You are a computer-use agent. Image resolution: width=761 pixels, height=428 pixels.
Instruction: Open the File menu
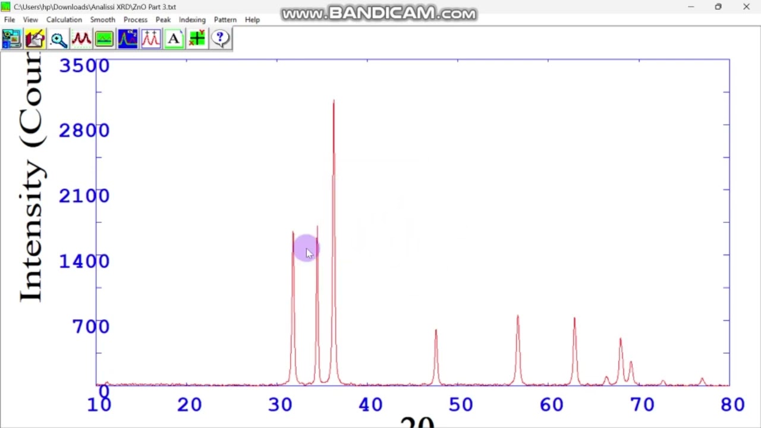coord(10,20)
